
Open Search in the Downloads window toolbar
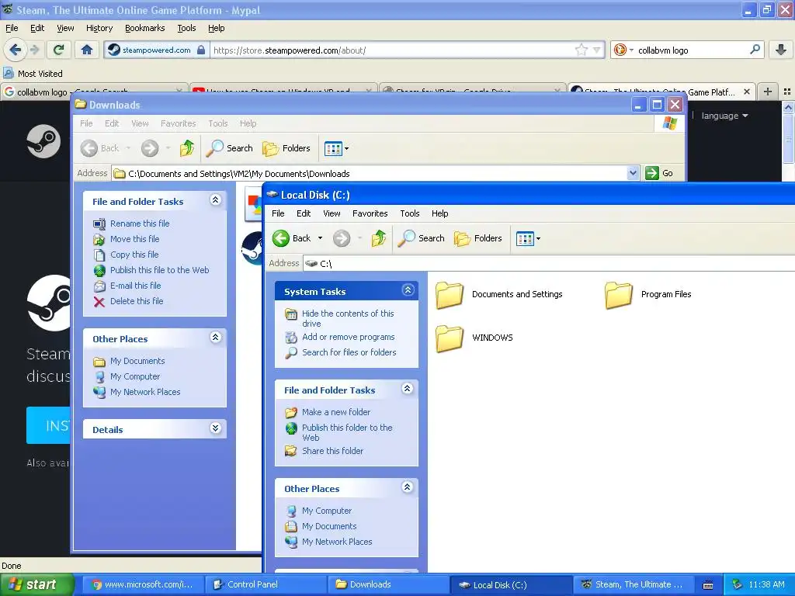230,148
